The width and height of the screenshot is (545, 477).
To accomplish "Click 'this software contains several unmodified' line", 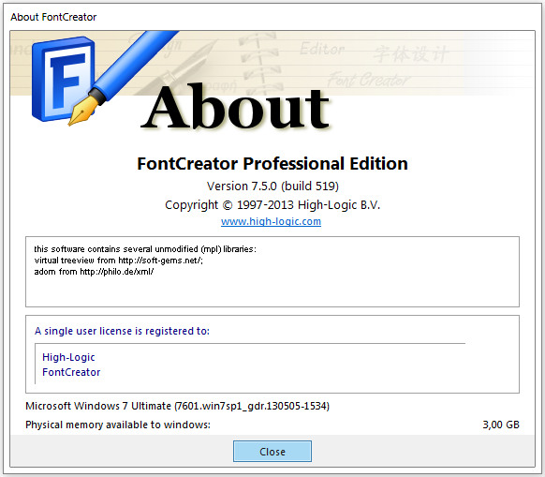I will pyautogui.click(x=145, y=249).
